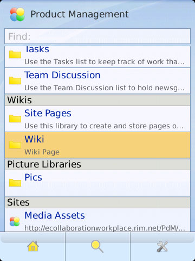This screenshot has width=195, height=261.
Task: Click the folder icon beside Tasks
Action: pyautogui.click(x=15, y=54)
